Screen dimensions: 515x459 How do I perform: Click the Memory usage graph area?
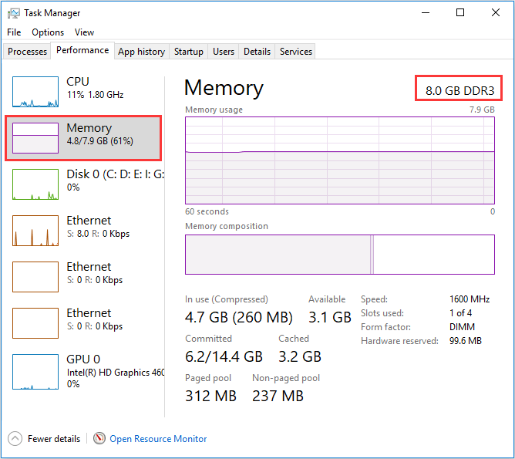click(x=339, y=160)
